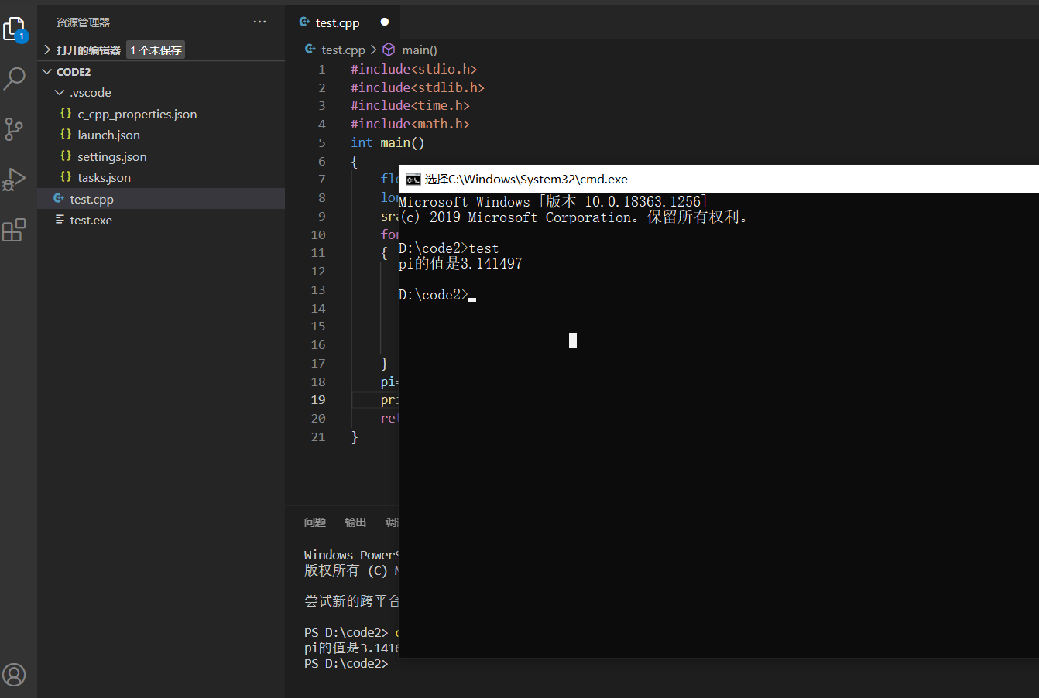The width and height of the screenshot is (1039, 698).
Task: Open the Accounts icon in activity bar
Action: click(14, 674)
